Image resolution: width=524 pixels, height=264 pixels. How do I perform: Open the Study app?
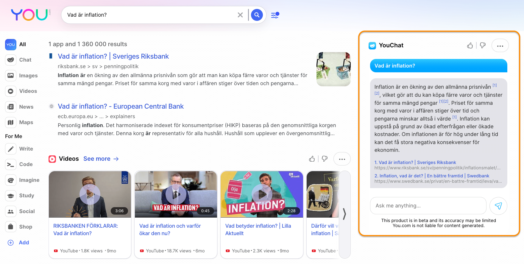coord(20,196)
